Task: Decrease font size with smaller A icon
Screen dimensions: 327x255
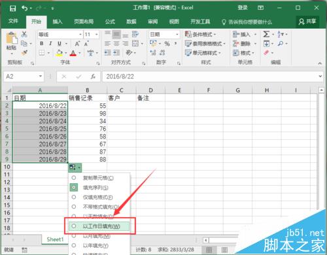Action: pyautogui.click(x=86, y=44)
